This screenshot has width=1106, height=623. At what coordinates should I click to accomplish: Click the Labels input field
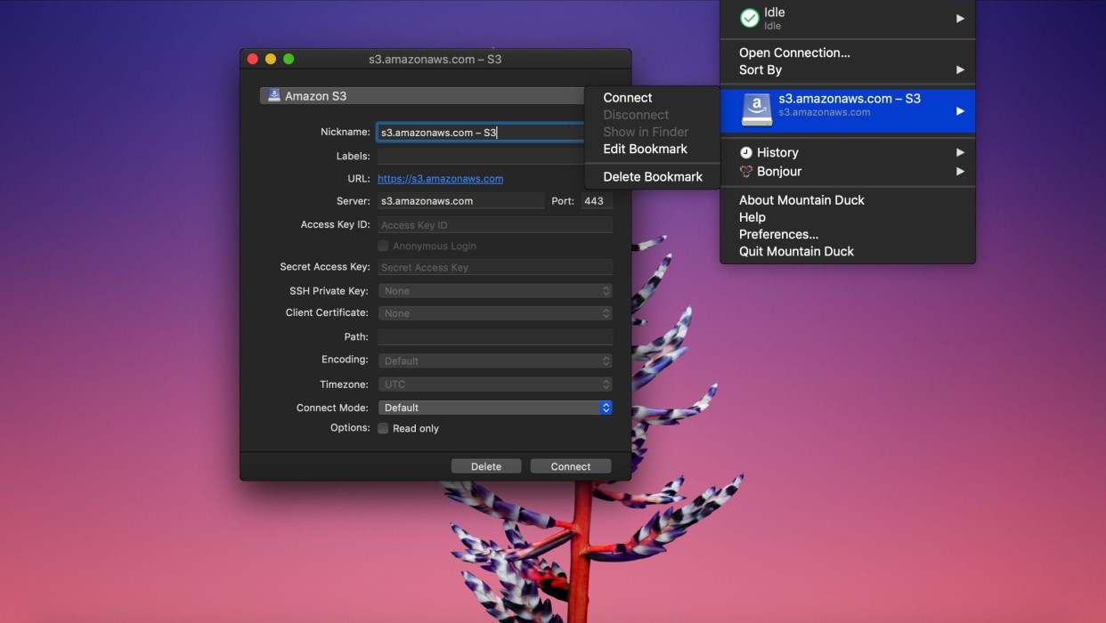coord(481,157)
